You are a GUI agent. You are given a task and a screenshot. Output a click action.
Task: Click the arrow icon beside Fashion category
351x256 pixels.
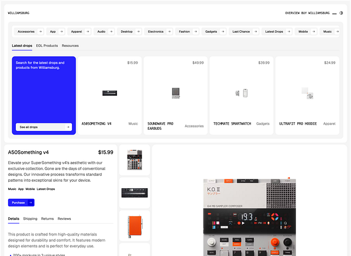pos(195,32)
